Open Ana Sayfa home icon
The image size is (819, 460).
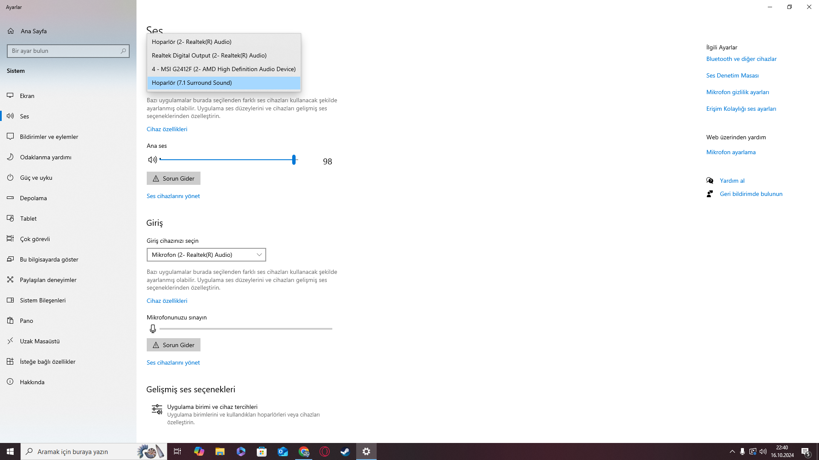11,31
